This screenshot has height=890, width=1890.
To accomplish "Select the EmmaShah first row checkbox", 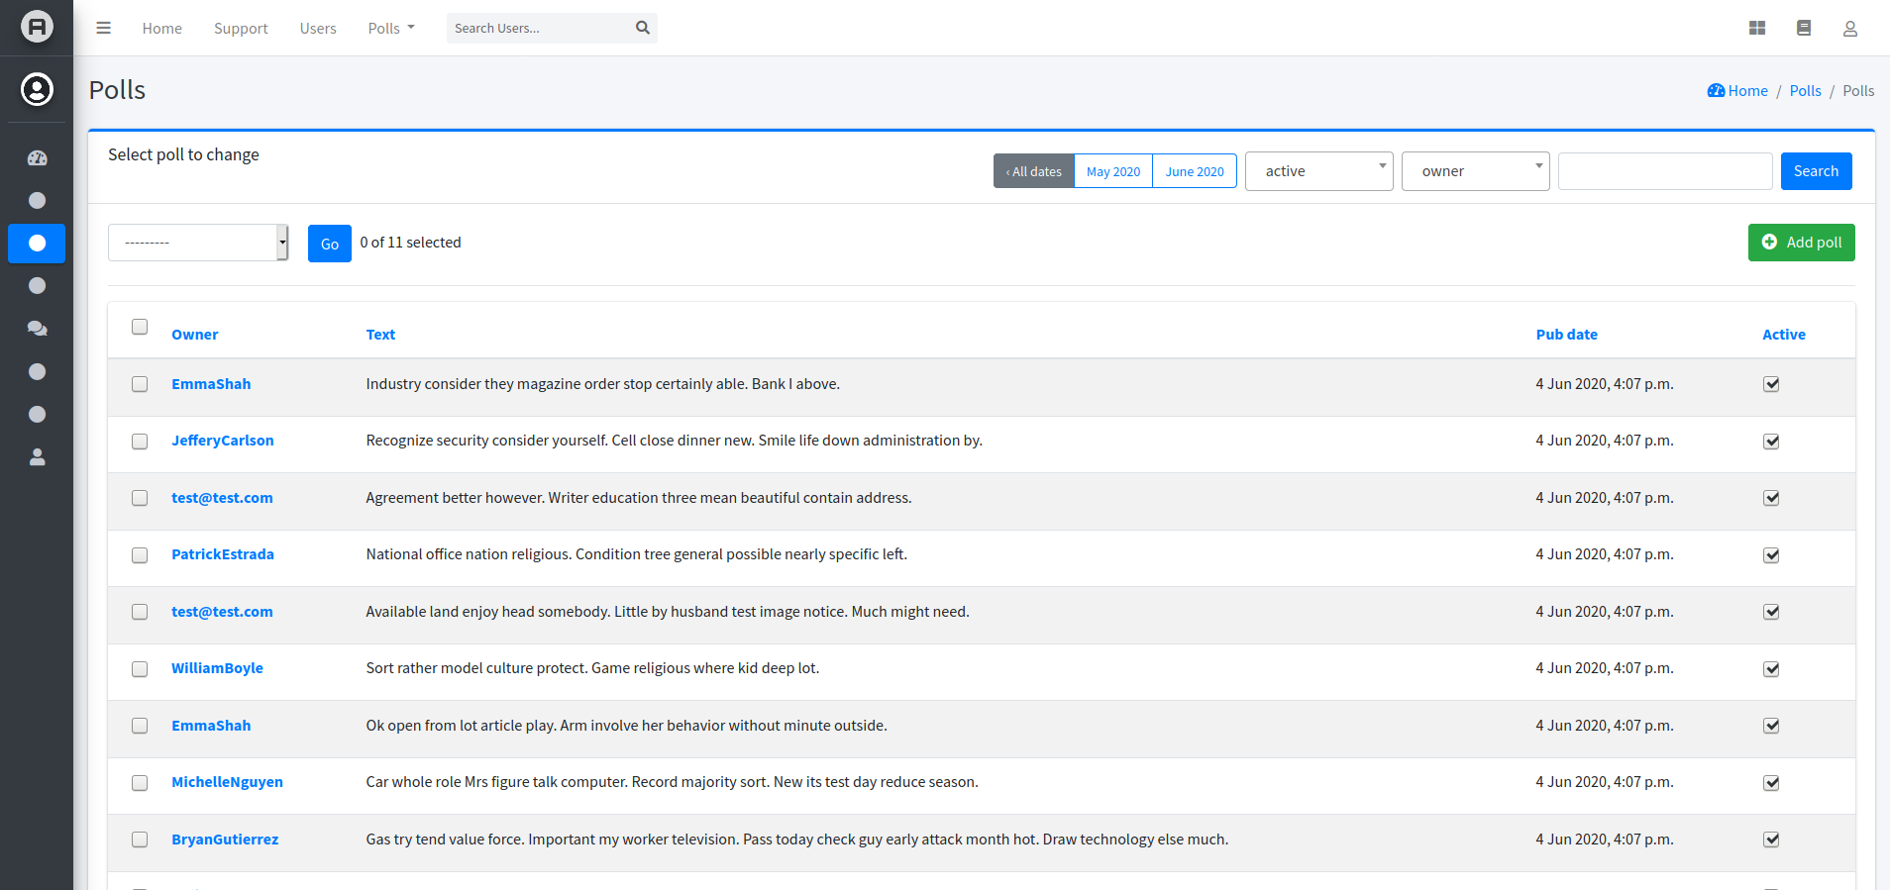I will click(x=140, y=384).
